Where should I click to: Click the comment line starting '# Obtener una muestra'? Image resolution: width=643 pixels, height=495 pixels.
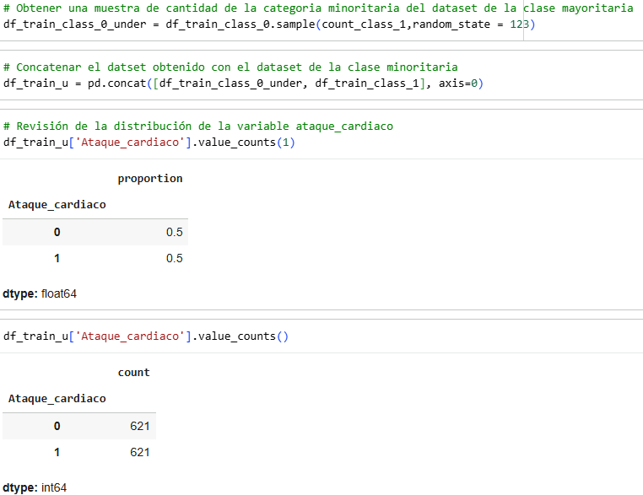[318, 8]
